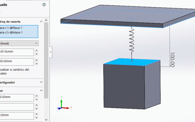This screenshot has width=195, height=122.
Task: Increase the N/mm stiffness value
Action: point(37,50)
